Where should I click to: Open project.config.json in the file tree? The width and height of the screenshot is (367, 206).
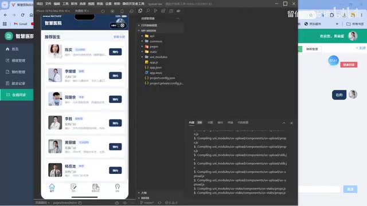point(162,78)
